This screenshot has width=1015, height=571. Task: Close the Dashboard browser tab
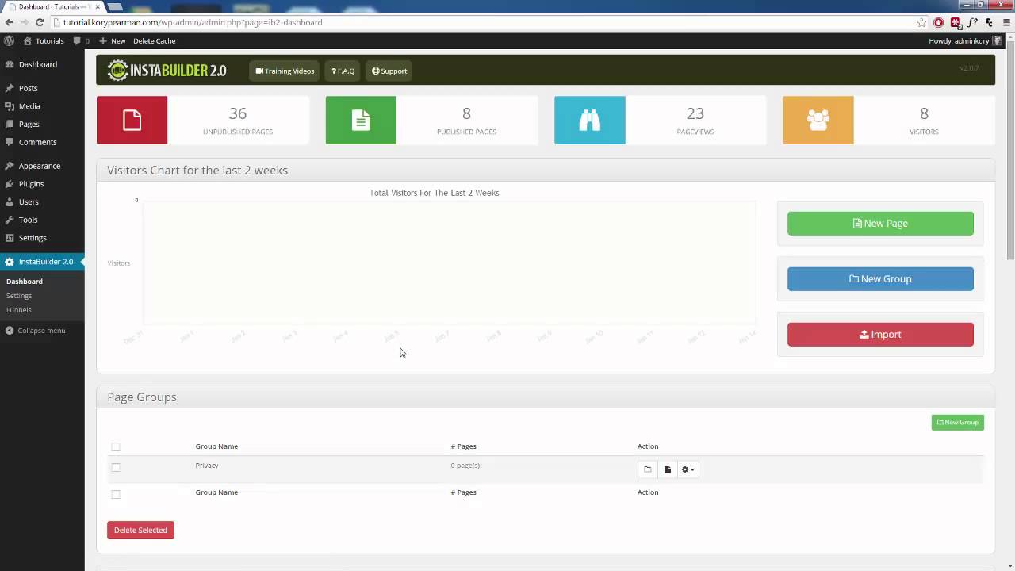click(96, 6)
